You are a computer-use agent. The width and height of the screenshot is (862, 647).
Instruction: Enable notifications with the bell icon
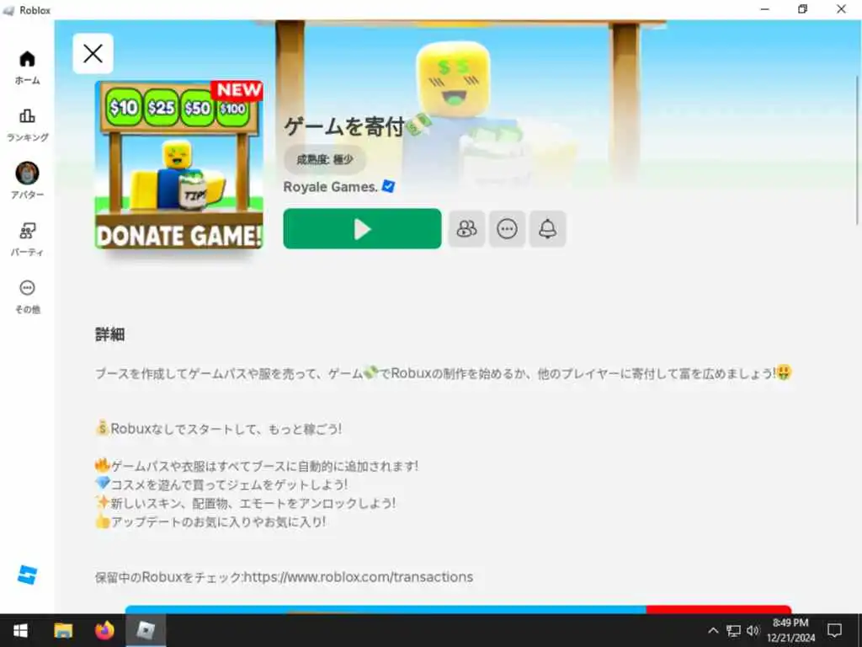[547, 229]
